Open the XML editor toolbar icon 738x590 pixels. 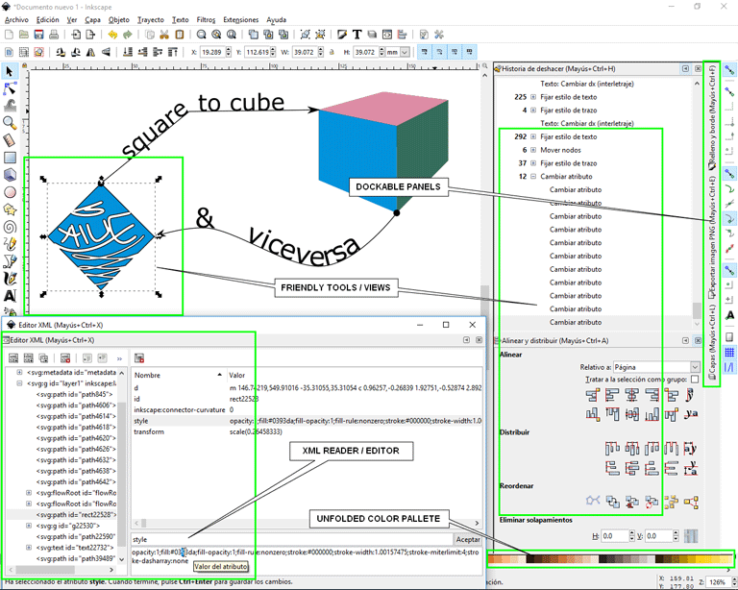[x=387, y=35]
